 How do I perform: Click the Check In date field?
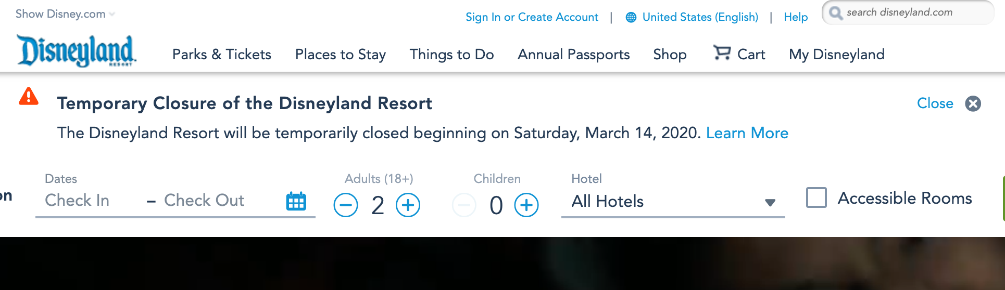tap(78, 201)
